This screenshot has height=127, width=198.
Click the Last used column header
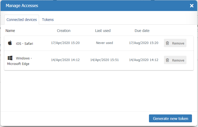[x=103, y=31]
